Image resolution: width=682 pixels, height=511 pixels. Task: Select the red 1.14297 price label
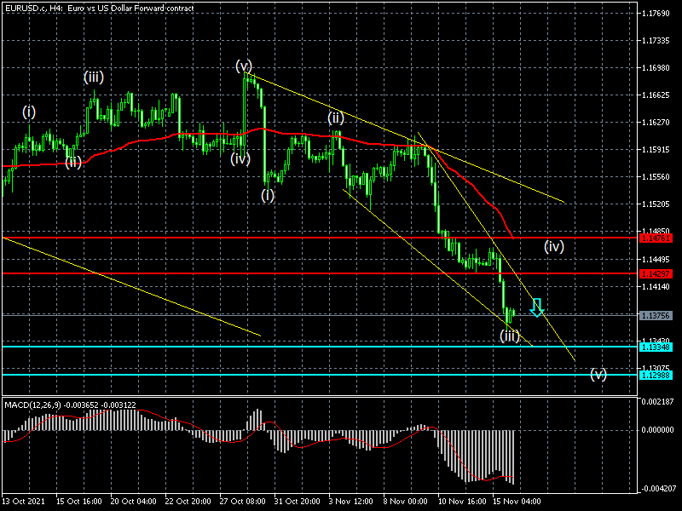655,273
